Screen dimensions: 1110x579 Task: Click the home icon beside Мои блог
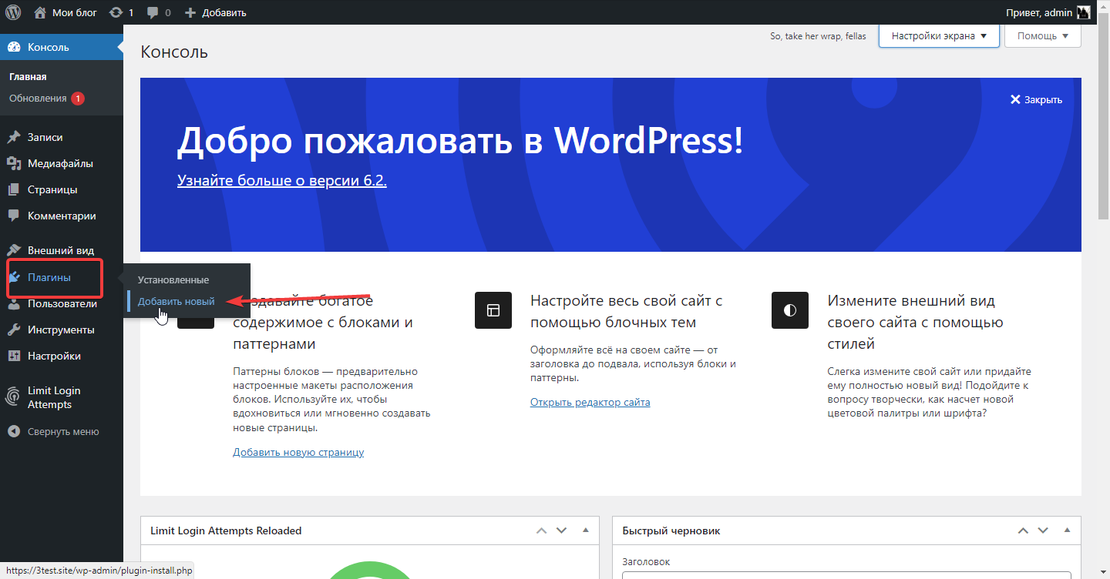tap(40, 12)
